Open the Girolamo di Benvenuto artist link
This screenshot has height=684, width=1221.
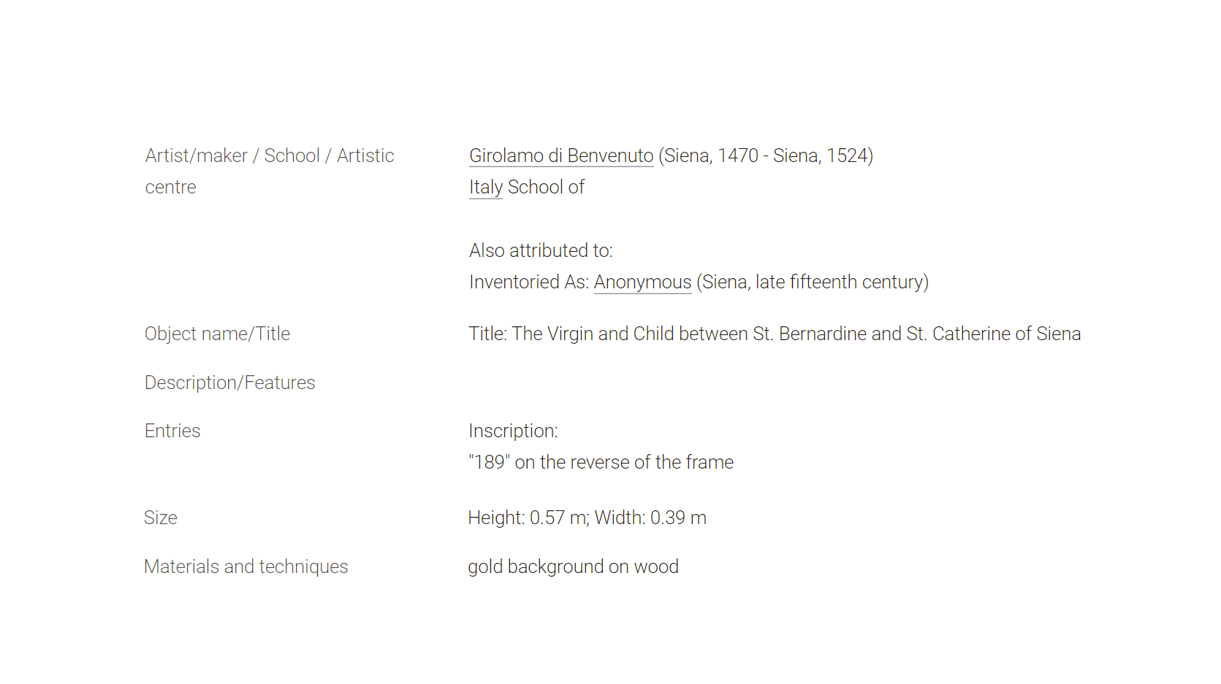coord(561,155)
